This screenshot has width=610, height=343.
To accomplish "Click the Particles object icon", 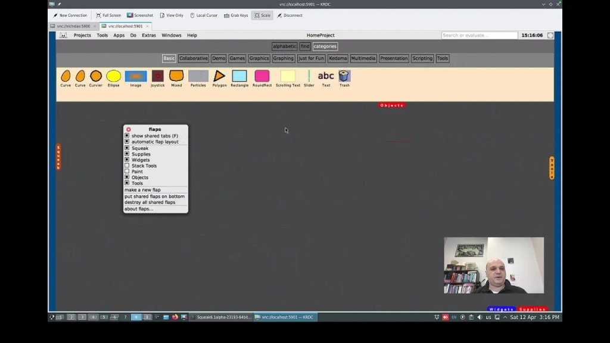I will (x=198, y=76).
